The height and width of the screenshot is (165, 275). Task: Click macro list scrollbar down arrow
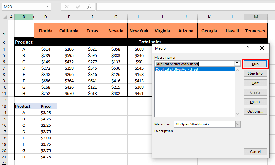[238, 114]
